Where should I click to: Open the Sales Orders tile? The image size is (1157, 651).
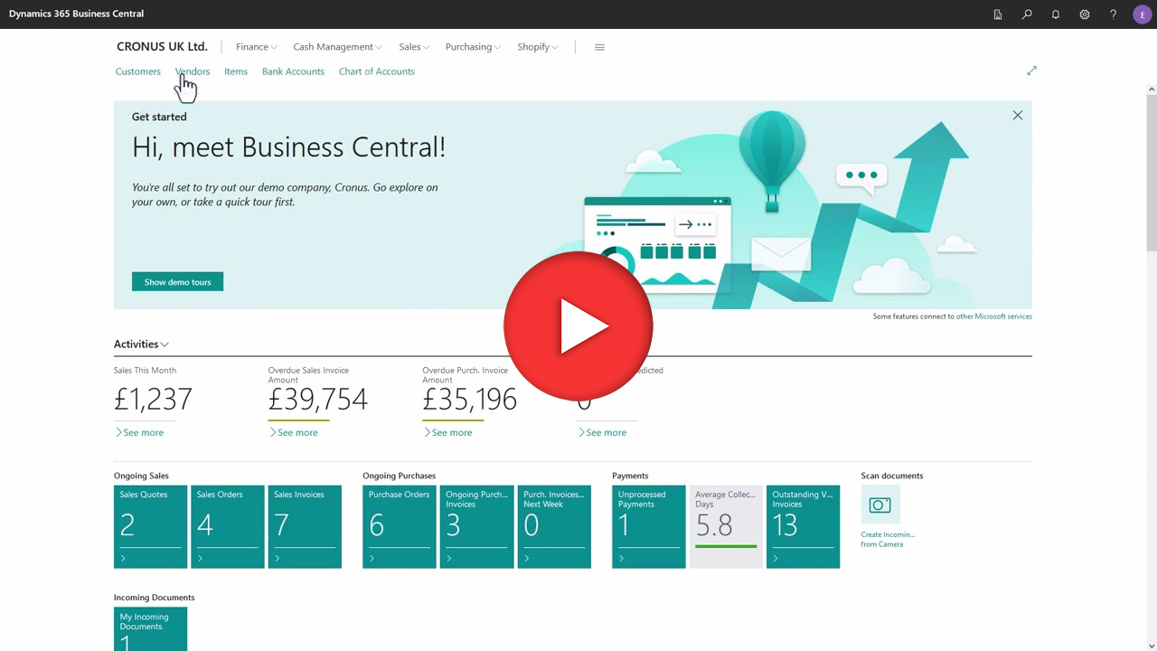(x=228, y=527)
